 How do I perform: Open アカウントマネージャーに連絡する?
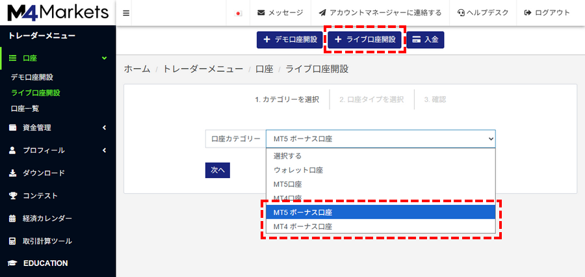tap(380, 13)
